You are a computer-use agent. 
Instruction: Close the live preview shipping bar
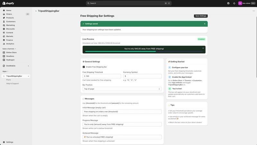coord(203,48)
